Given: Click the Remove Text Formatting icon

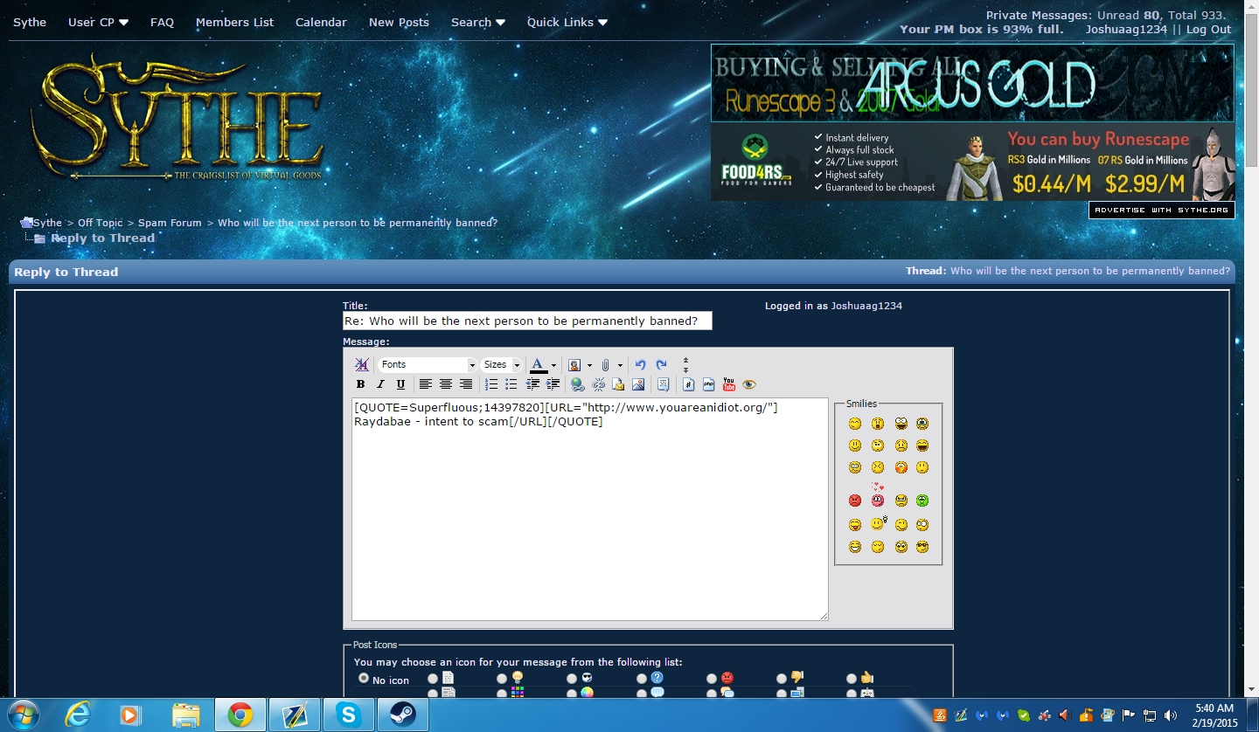Looking at the screenshot, I should click(361, 365).
